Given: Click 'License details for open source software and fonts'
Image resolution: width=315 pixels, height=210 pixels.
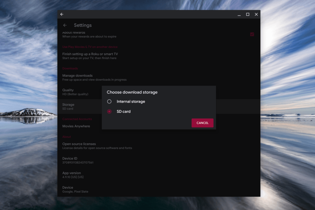Looking at the screenshot, I should [x=97, y=148].
